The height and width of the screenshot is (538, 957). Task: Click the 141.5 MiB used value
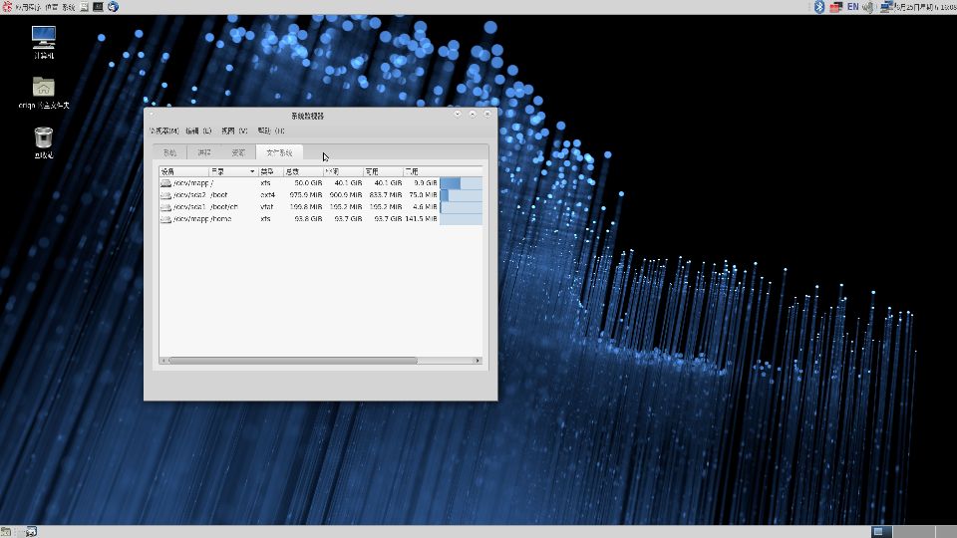point(421,219)
